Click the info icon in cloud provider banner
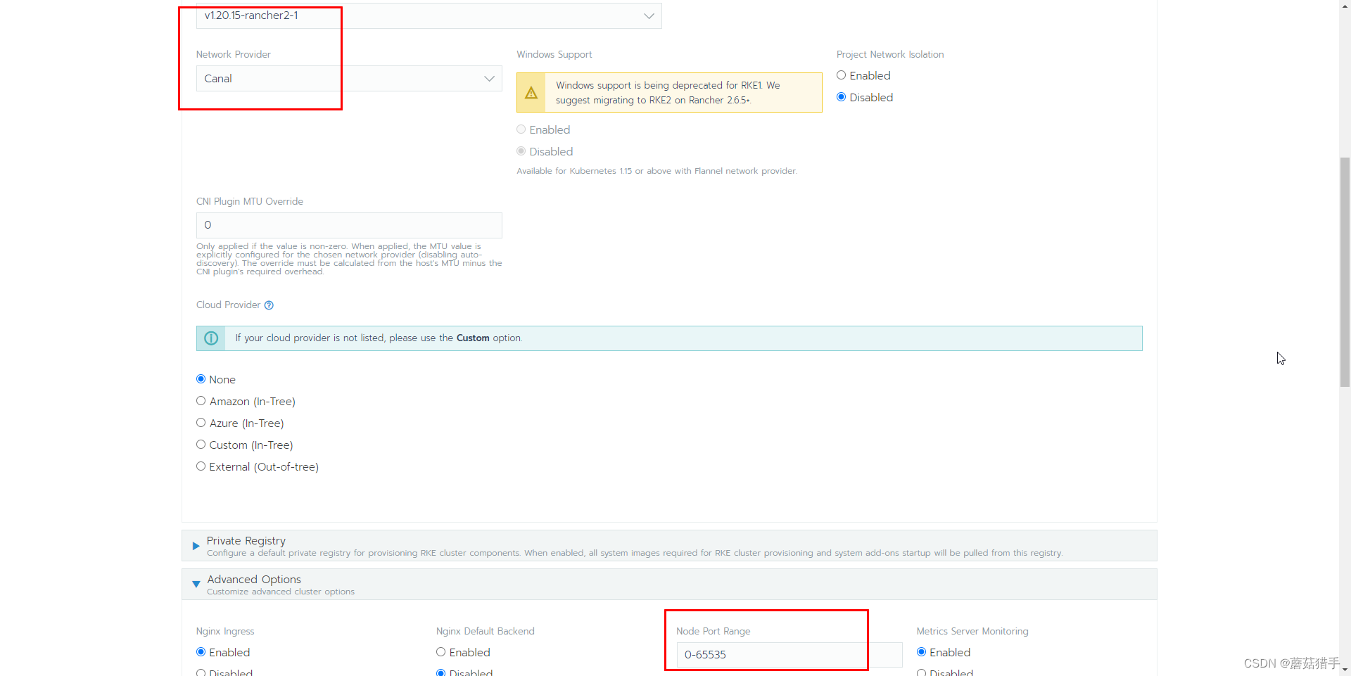This screenshot has height=676, width=1351. pos(211,338)
